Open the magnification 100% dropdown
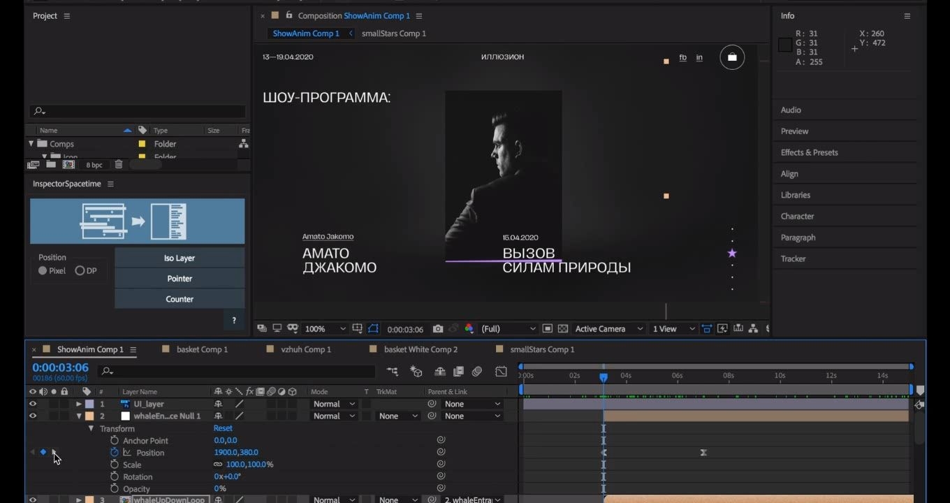This screenshot has width=950, height=503. point(326,329)
